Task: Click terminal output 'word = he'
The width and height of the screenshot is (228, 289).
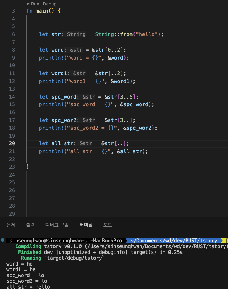Action: pos(19,264)
